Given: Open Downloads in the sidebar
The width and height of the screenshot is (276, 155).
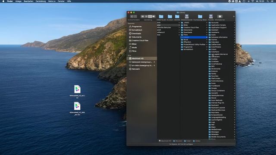Looking at the screenshot, I should click(x=135, y=34).
